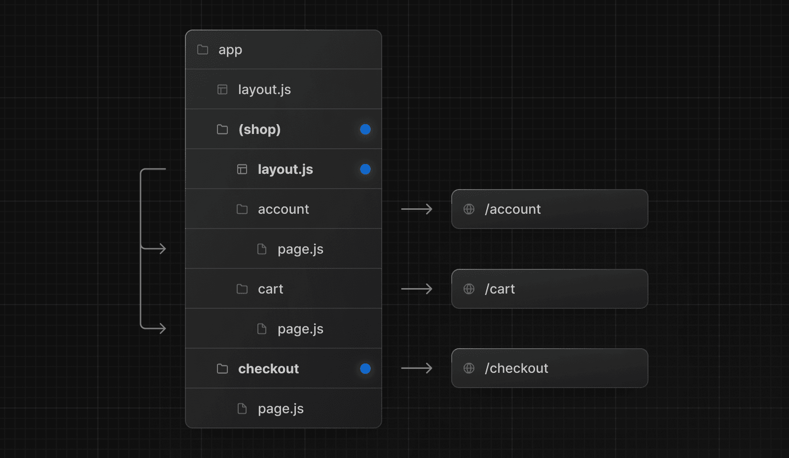Select the globe icon beside /checkout
The image size is (789, 458).
coord(468,368)
